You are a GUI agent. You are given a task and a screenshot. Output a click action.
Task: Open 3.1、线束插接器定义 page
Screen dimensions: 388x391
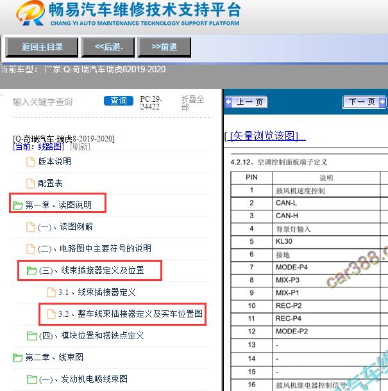(97, 292)
